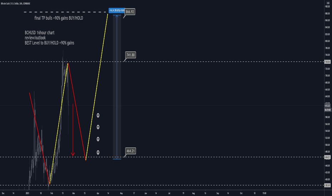Select the 741.88 price callout label
This screenshot has width=332, height=196.
point(130,55)
